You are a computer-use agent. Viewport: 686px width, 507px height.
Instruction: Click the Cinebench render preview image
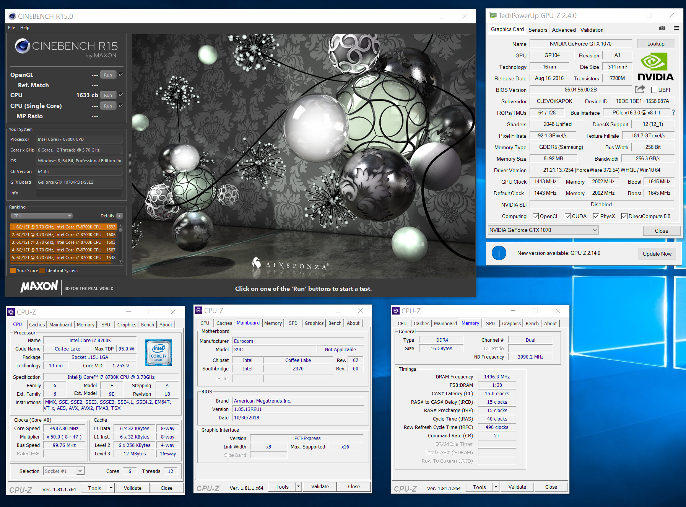point(304,156)
